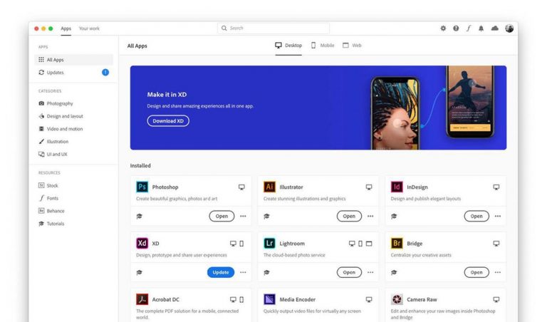
Task: Open Bridge with its Open button
Action: tap(476, 272)
